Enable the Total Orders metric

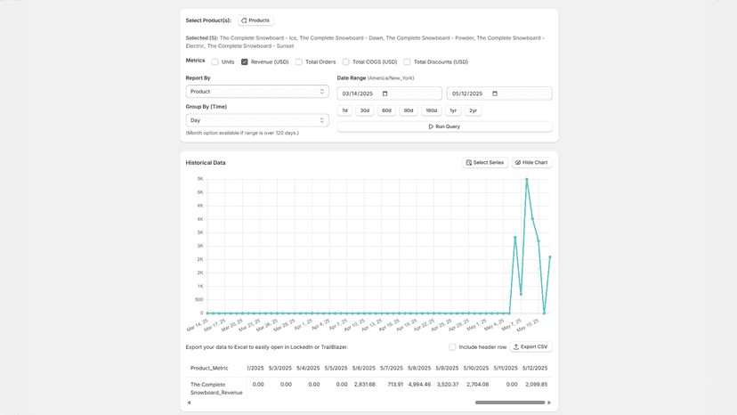tap(299, 61)
